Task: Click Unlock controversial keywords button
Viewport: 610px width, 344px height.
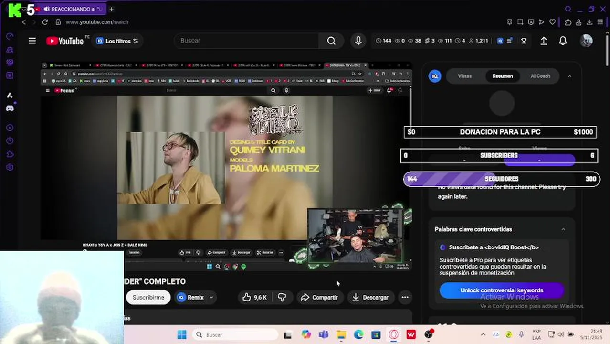Action: 502,290
